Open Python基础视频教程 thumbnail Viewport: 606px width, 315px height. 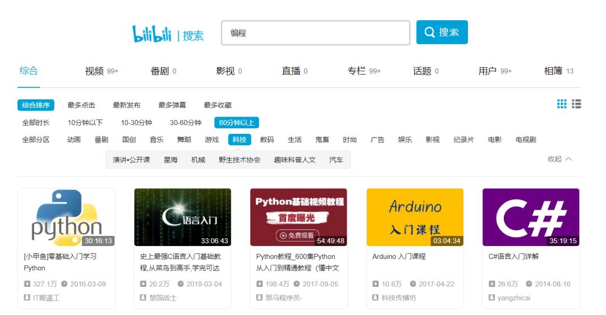coord(299,217)
